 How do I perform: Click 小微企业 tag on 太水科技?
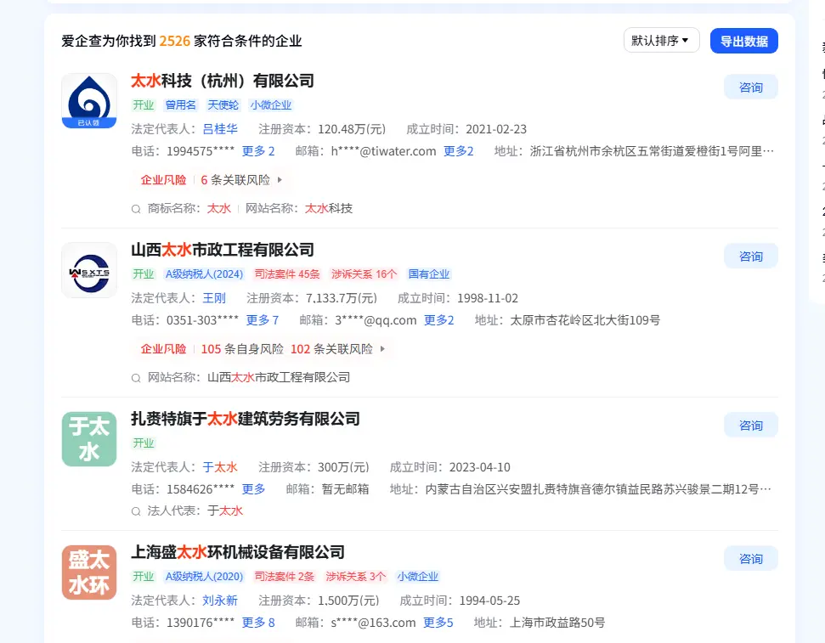tap(270, 104)
